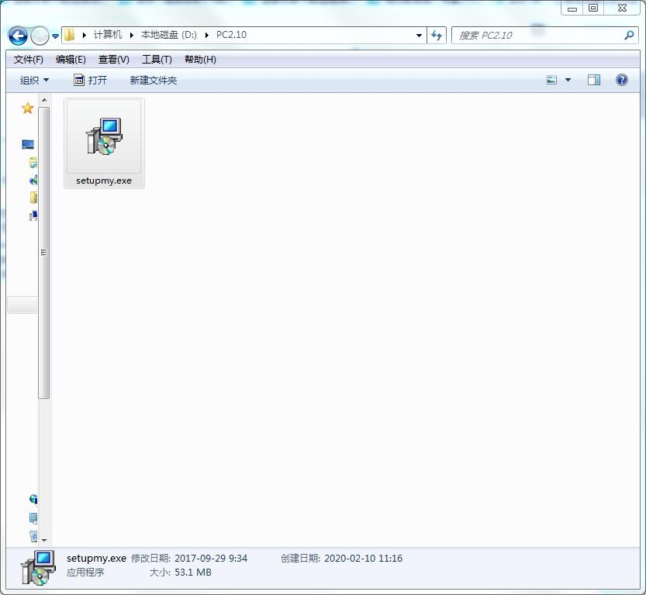Viewport: 646px width, 595px height.
Task: Create a folder via 新建文件夹
Action: point(154,81)
